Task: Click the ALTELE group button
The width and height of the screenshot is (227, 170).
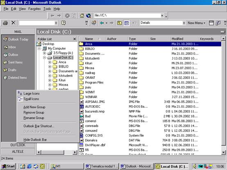Action: (x=18, y=152)
